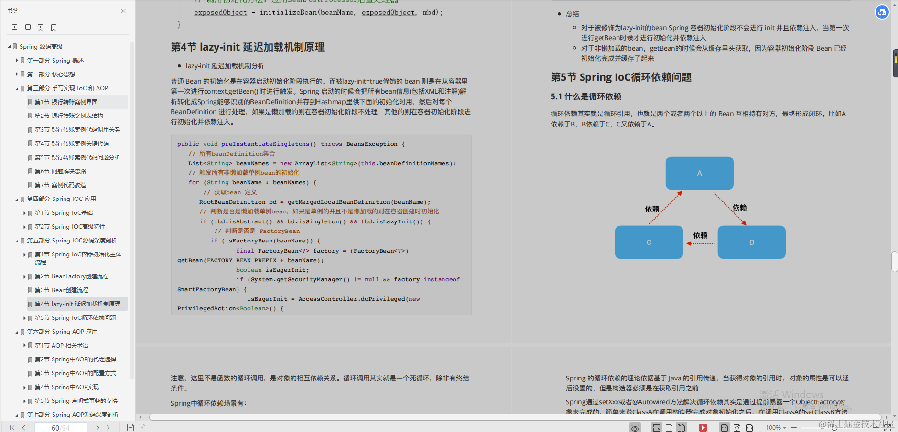Click box C in the dependency diagram
This screenshot has width=898, height=432.
pos(649,242)
